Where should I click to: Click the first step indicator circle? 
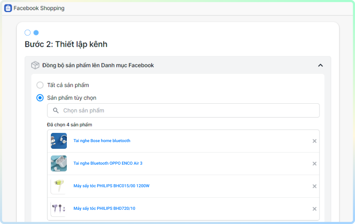click(28, 33)
